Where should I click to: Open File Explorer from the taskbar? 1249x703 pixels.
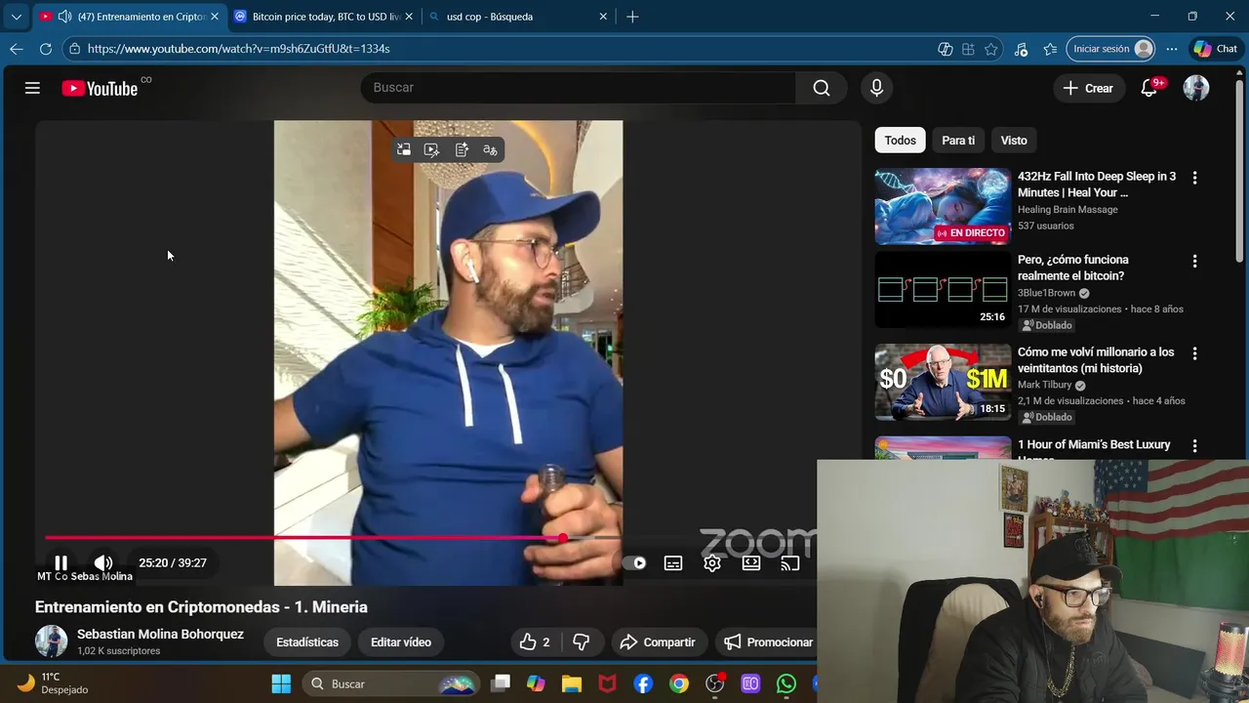click(x=572, y=683)
